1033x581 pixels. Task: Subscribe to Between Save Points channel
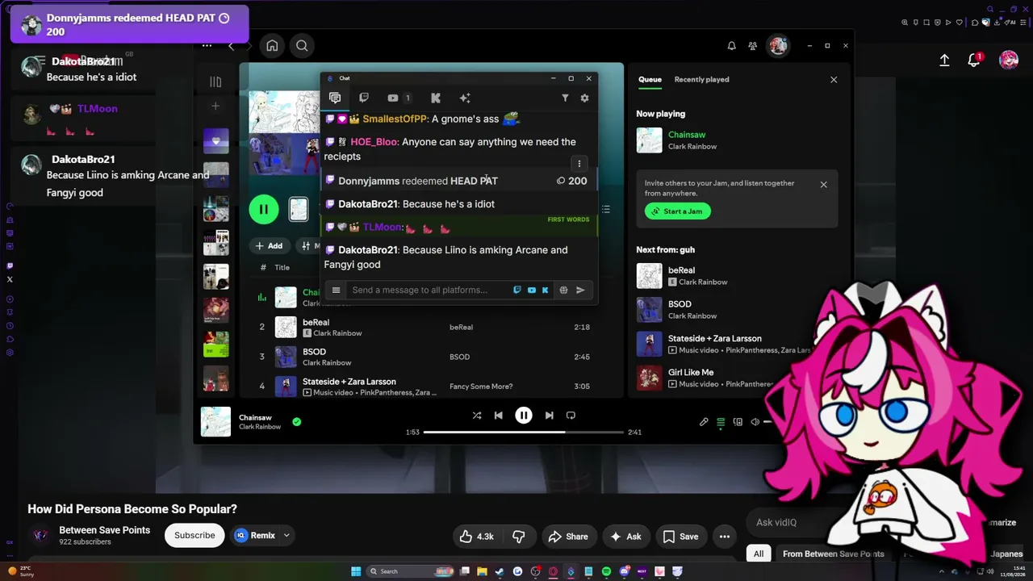(x=194, y=535)
